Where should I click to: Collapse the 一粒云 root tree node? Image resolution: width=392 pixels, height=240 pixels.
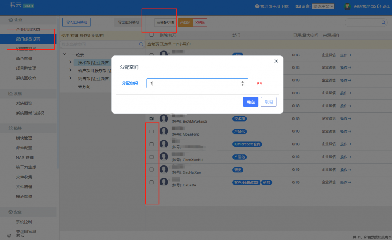[64, 55]
